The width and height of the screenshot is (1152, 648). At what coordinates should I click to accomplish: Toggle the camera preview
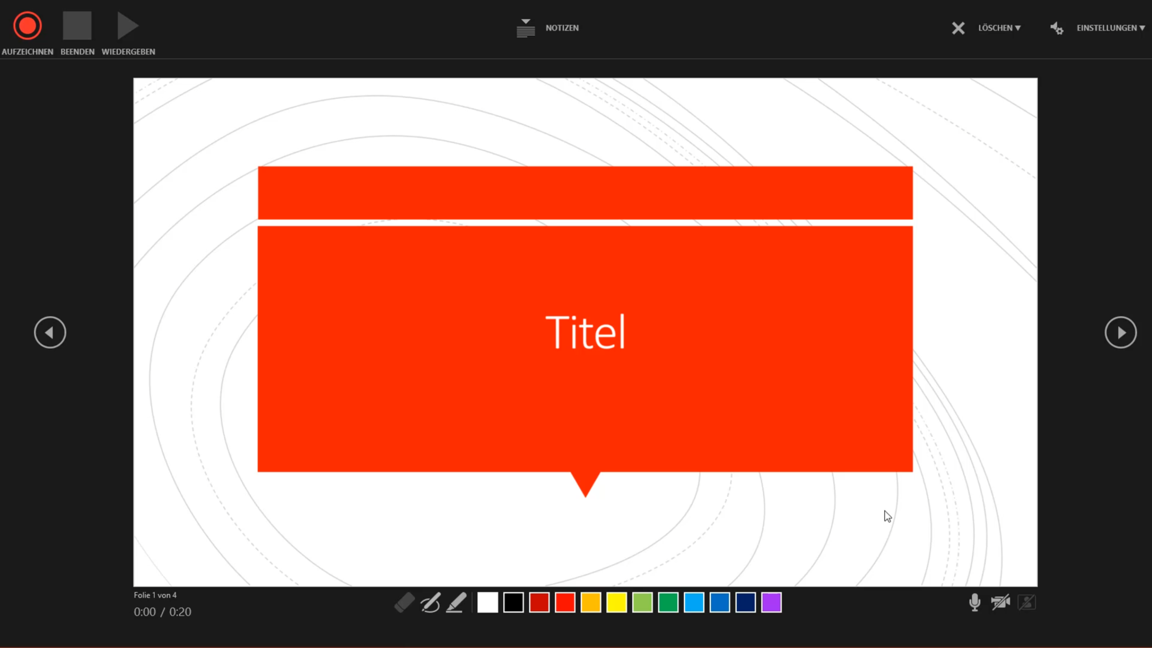pos(1026,602)
